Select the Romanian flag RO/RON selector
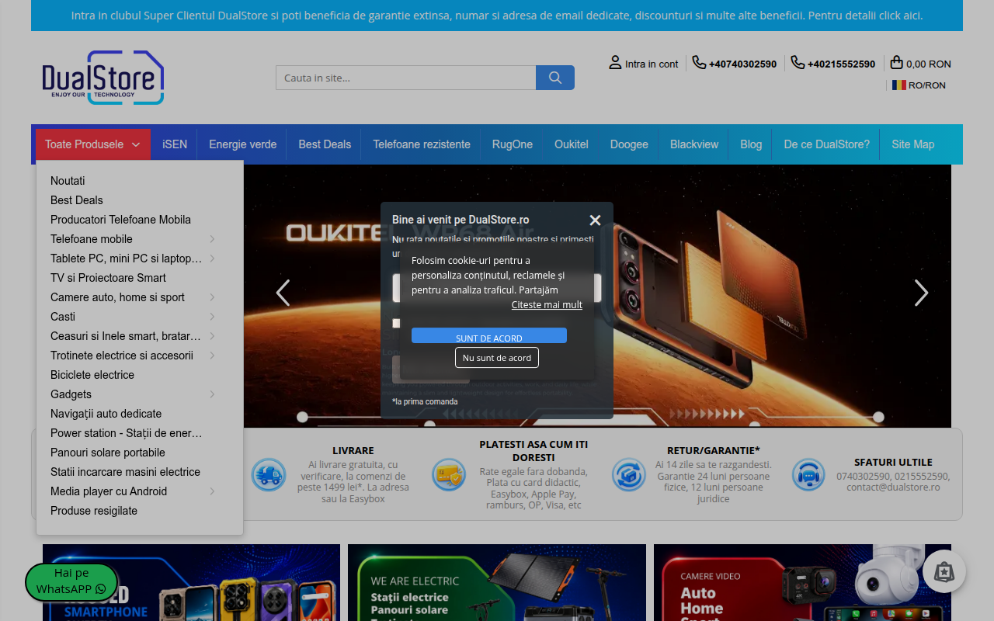 (919, 85)
